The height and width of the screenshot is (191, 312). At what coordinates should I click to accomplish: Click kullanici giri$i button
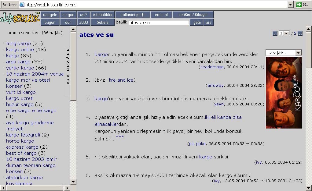[133, 15]
